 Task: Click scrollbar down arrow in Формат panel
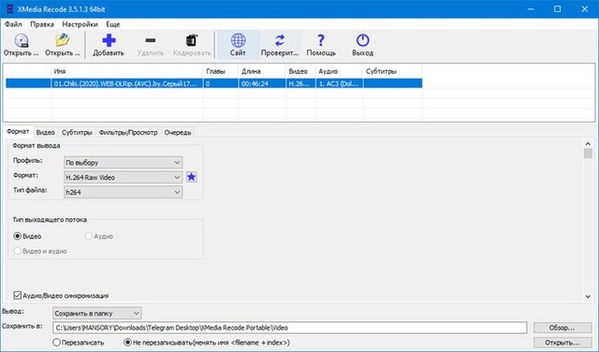588,296
